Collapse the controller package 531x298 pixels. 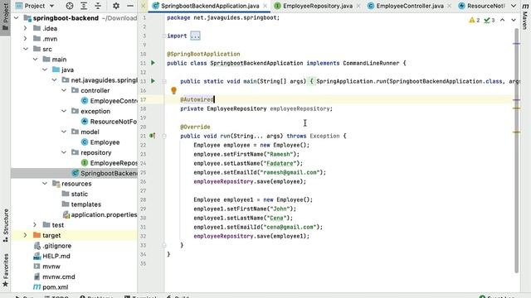[64, 90]
